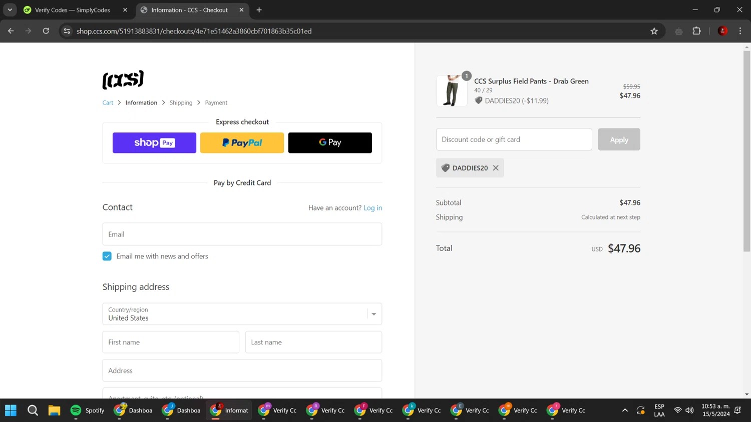Image resolution: width=751 pixels, height=422 pixels.
Task: Remove the DADDIES20 discount code
Action: click(496, 168)
